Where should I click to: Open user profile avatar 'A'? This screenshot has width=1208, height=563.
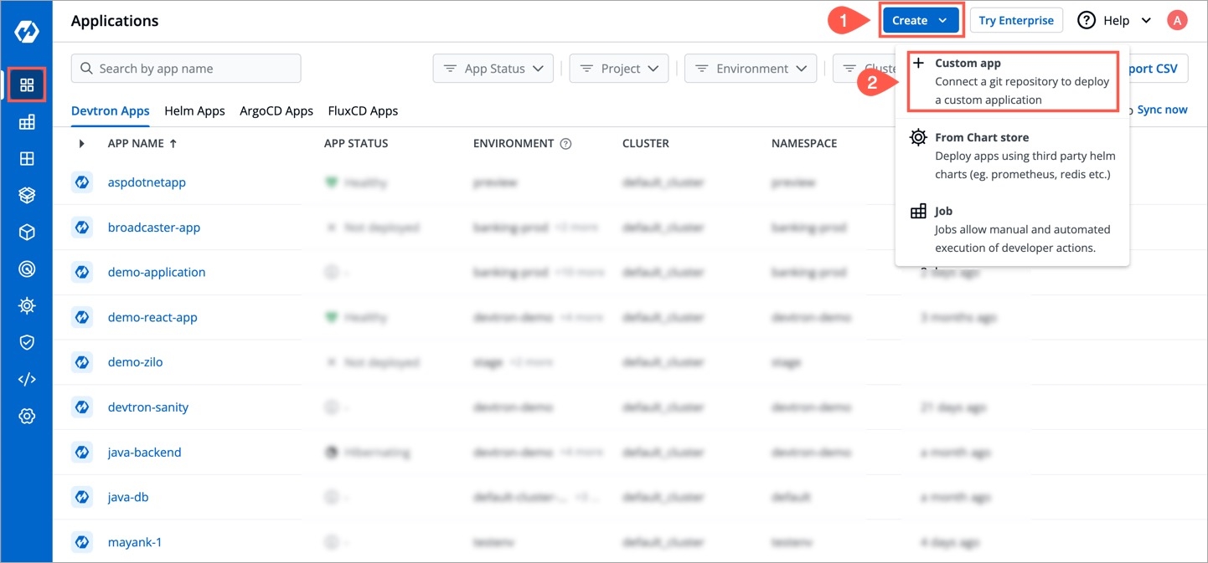1177,21
